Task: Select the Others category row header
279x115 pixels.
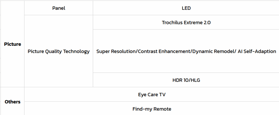Action: pyautogui.click(x=13, y=102)
